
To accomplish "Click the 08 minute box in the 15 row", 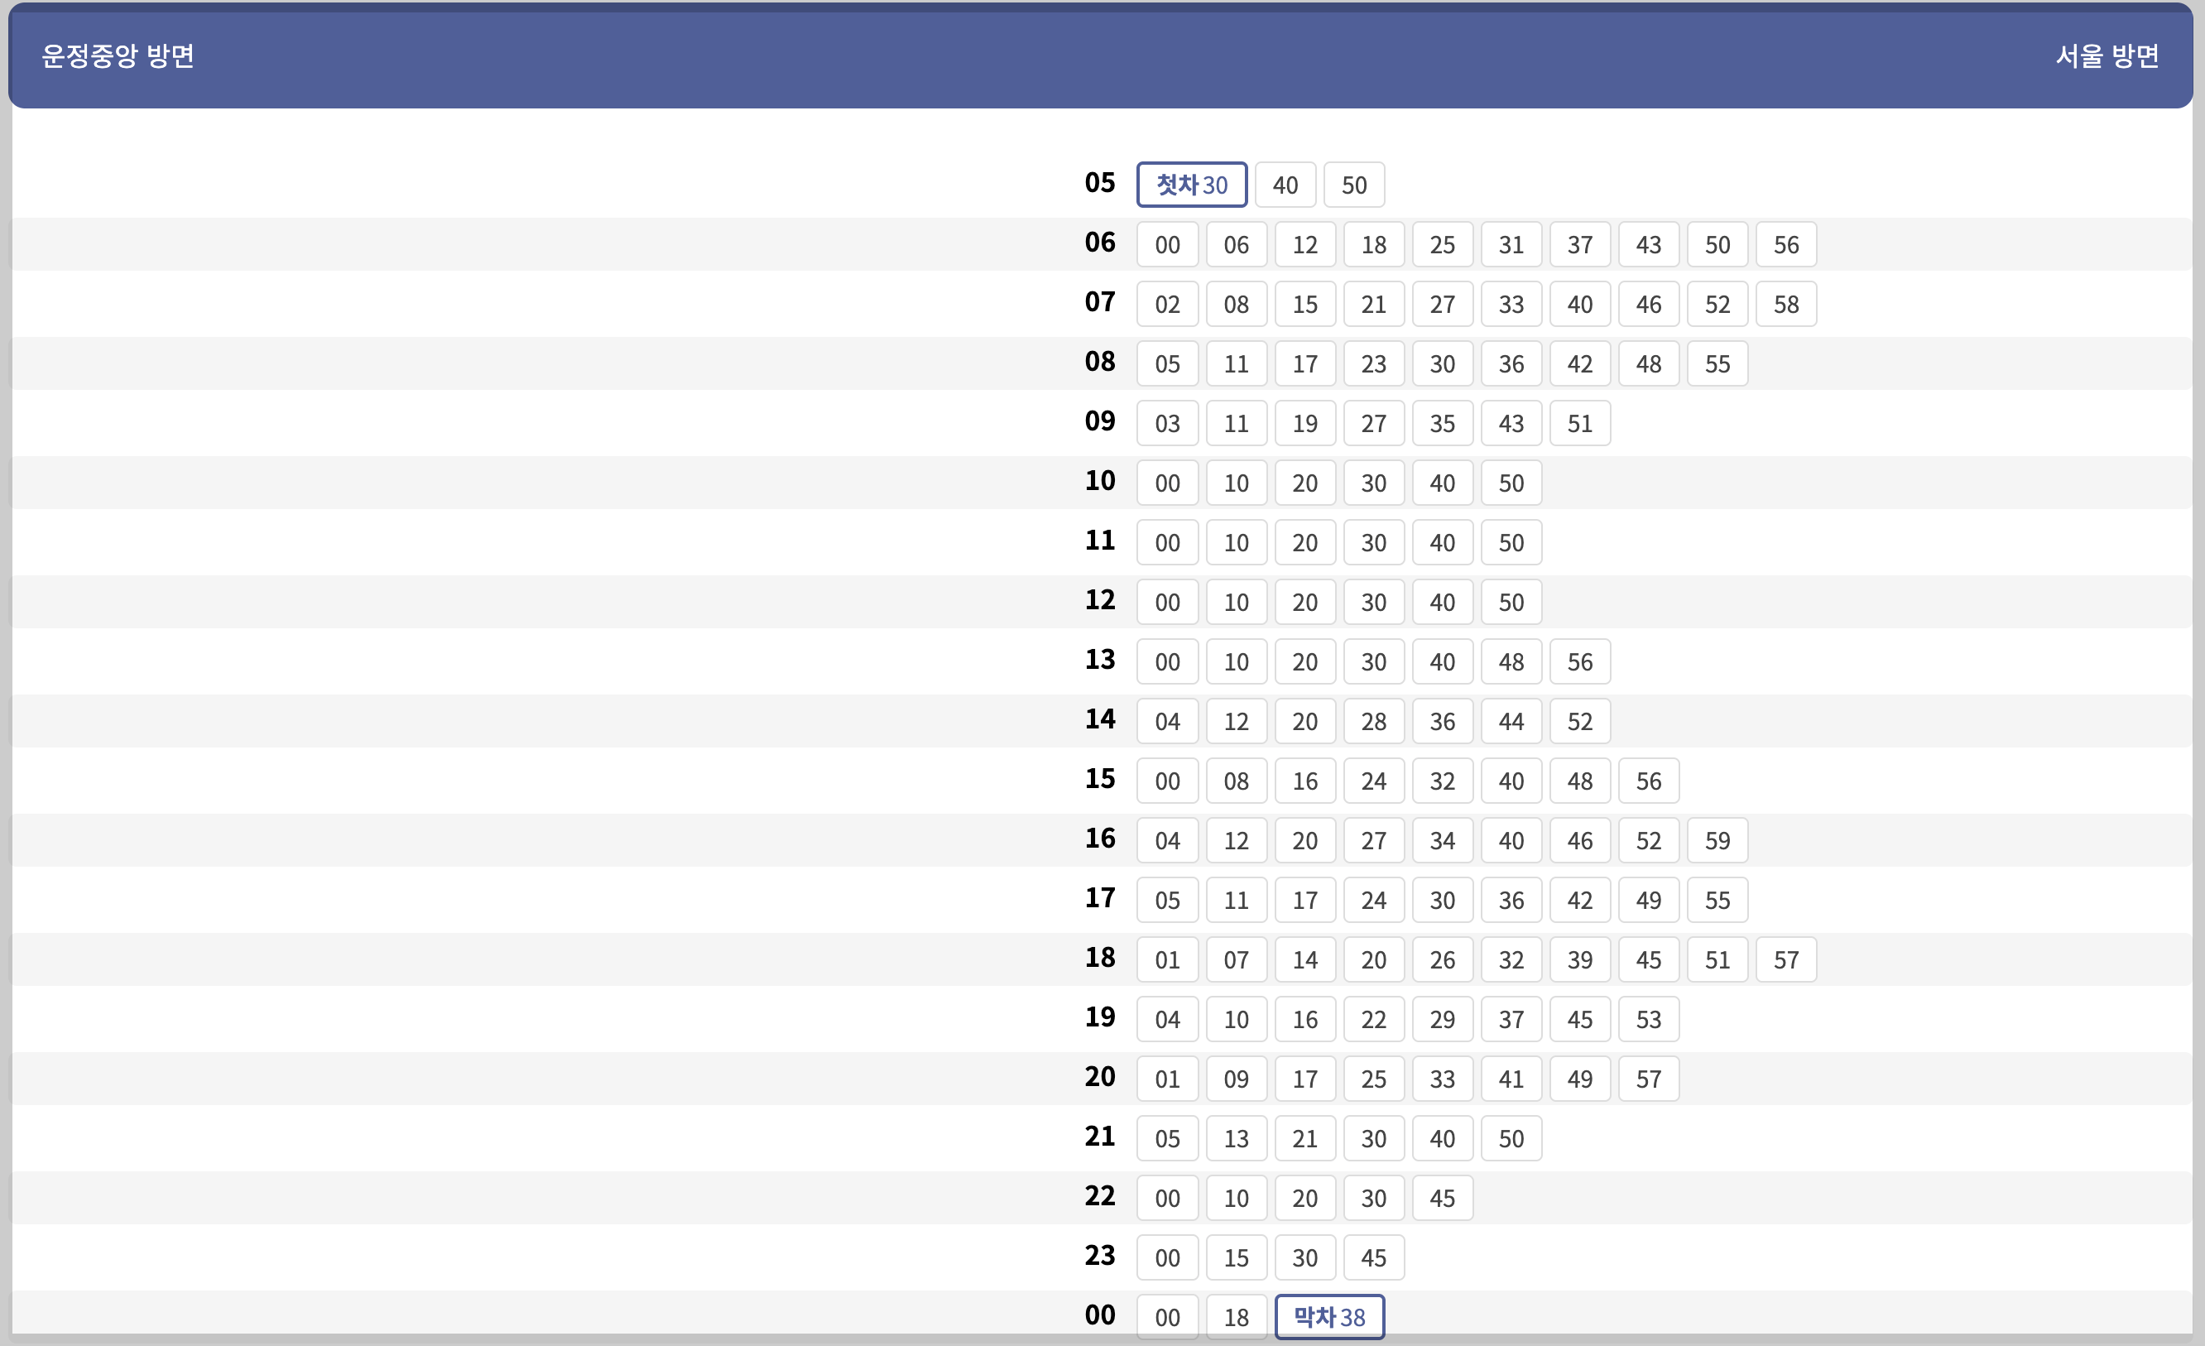I will tap(1237, 781).
